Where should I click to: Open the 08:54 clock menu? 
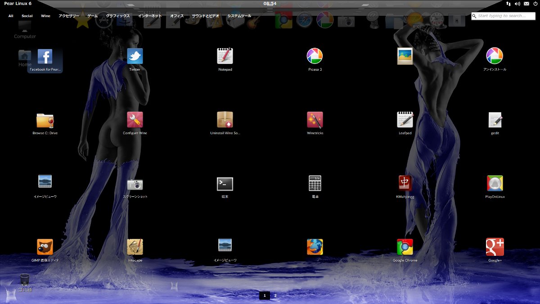point(270,4)
